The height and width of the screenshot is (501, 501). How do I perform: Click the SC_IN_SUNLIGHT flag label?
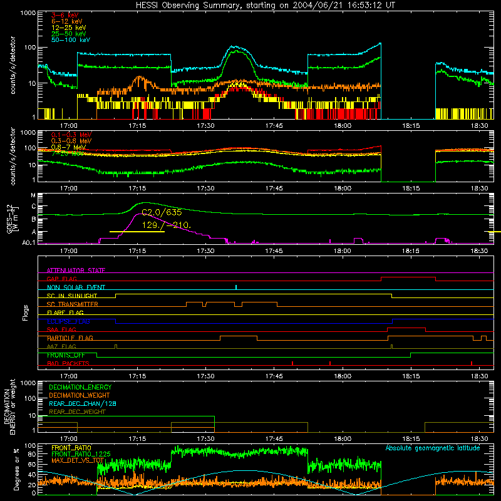[72, 296]
